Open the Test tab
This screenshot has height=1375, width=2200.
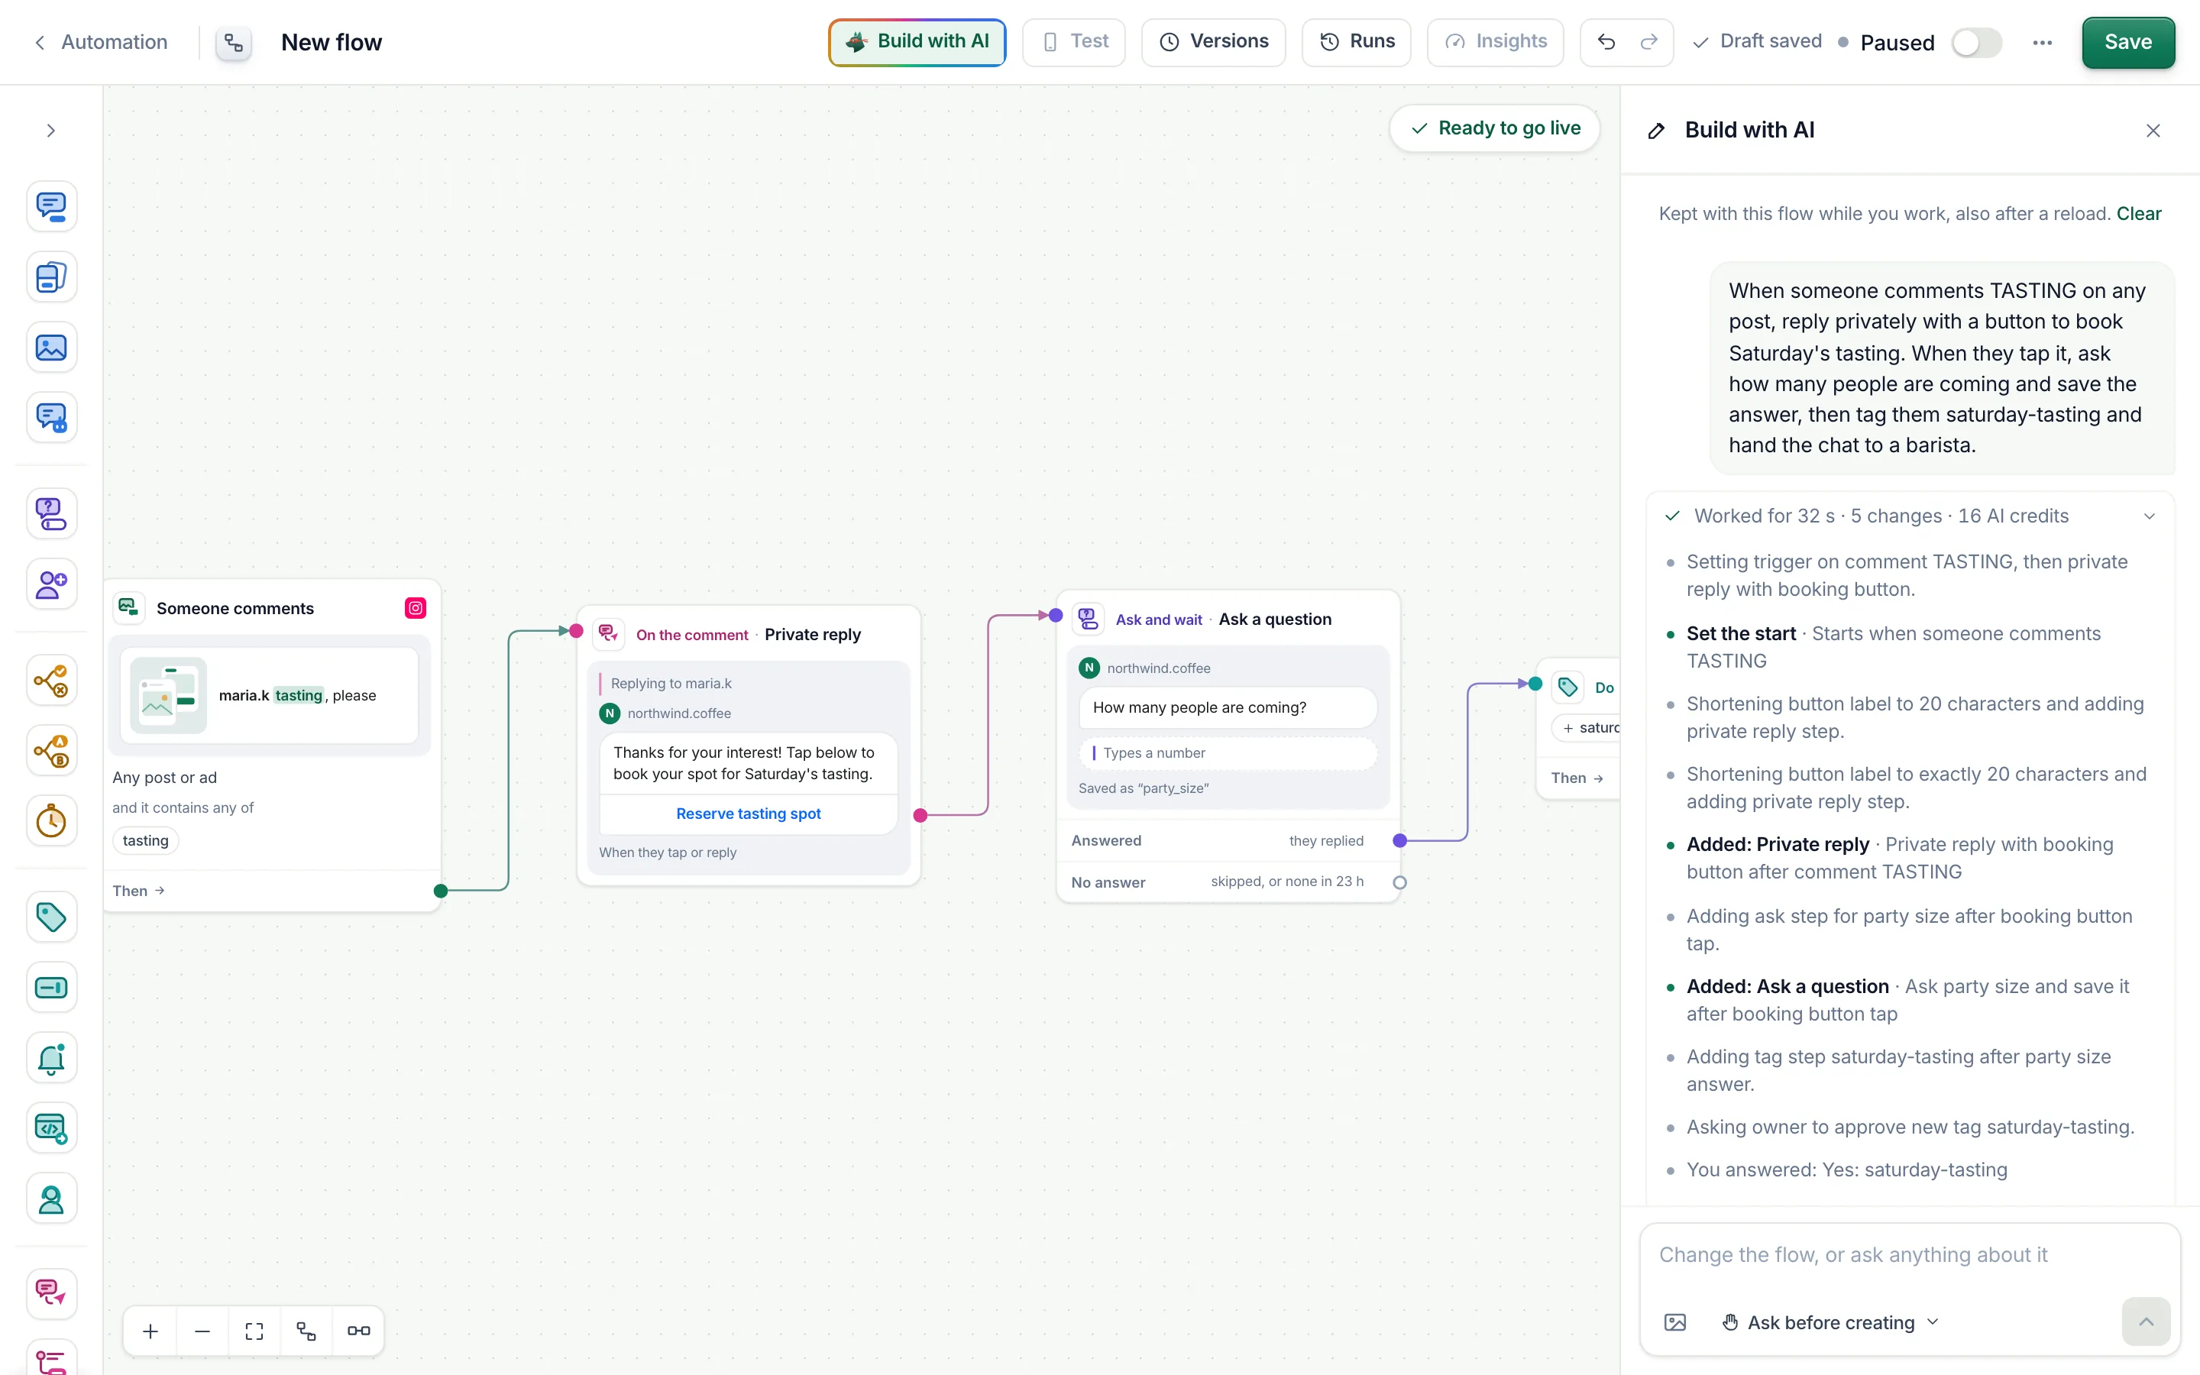[x=1073, y=42]
